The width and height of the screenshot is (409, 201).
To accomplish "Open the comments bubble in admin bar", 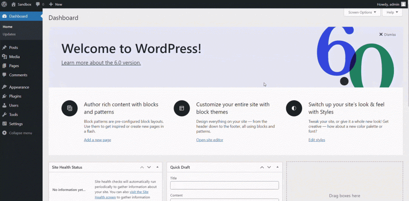I will coord(38,4).
